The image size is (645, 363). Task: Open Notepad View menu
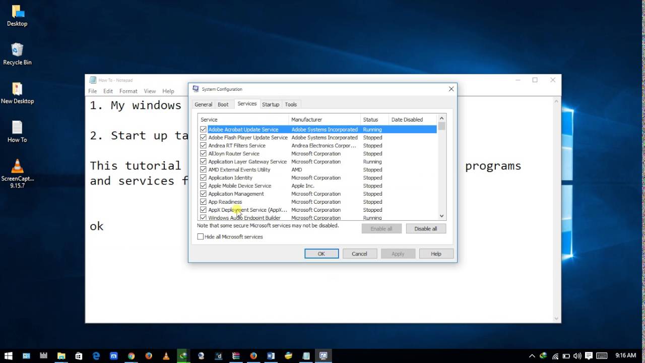pos(150,91)
